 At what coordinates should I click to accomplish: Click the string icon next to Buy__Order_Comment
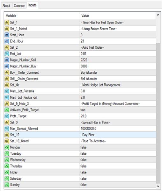pos(7,73)
